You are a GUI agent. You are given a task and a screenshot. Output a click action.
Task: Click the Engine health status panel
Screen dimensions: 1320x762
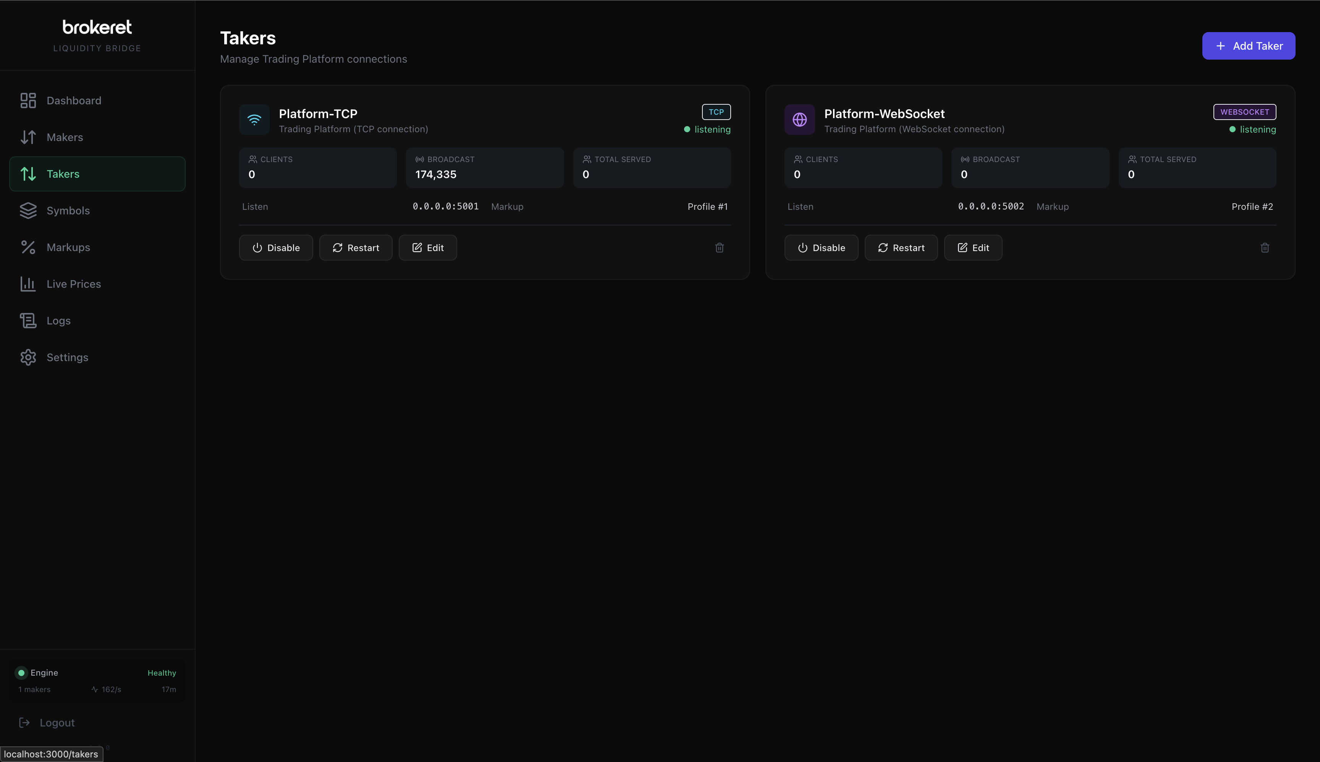(97, 680)
